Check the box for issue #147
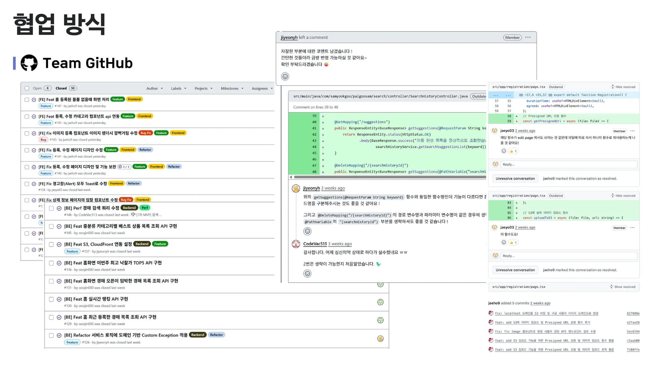This screenshot has height=367, width=653. pyautogui.click(x=27, y=100)
